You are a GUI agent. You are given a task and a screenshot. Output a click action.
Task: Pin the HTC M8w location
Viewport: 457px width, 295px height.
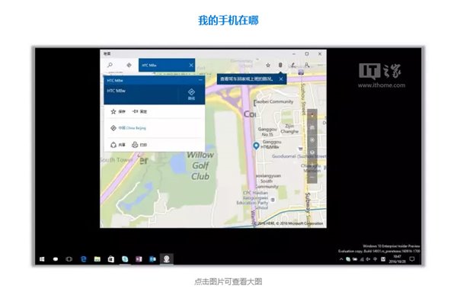coord(139,111)
